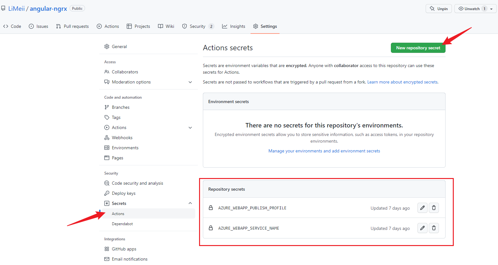View the Insights tab
Screen dimensions: 498x265
click(234, 26)
